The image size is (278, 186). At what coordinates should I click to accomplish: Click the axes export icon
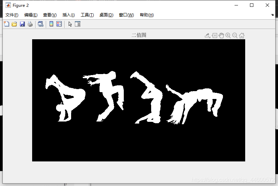[208, 35]
